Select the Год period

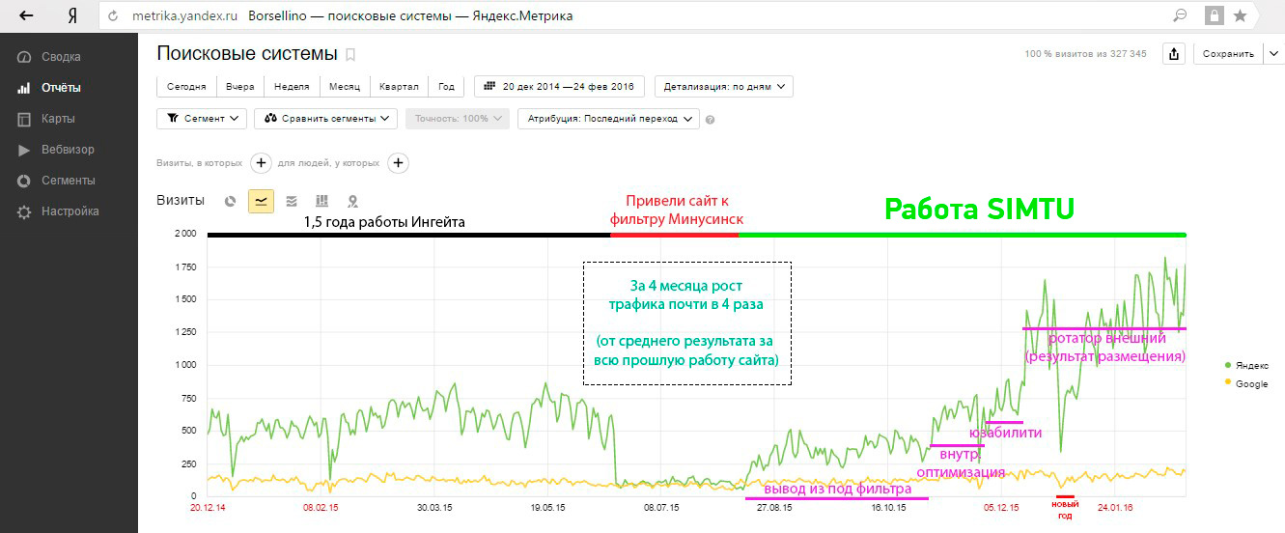click(446, 86)
